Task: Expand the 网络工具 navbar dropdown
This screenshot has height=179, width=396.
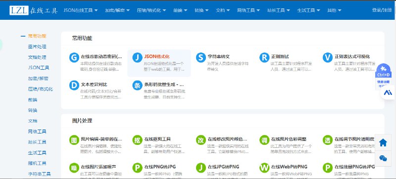Action: (248, 10)
